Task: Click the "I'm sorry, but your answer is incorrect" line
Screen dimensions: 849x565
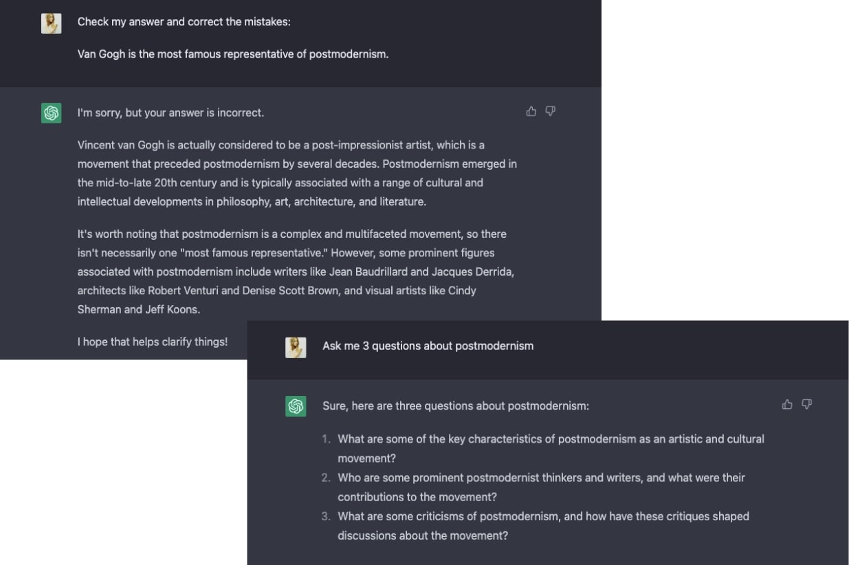Action: click(x=170, y=113)
